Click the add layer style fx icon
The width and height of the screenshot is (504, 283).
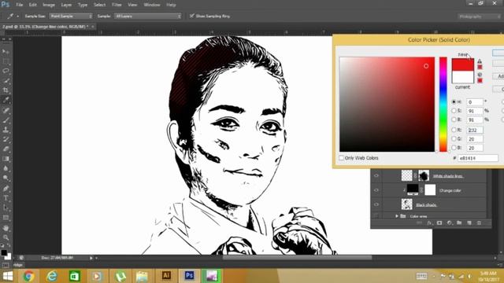429,222
